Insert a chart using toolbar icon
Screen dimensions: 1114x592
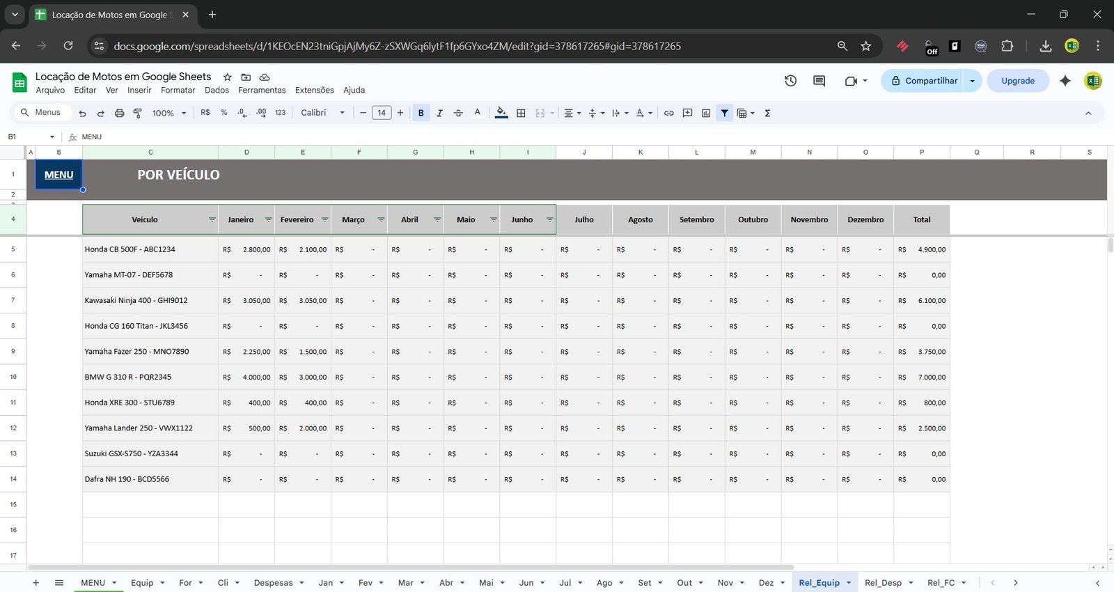706,113
